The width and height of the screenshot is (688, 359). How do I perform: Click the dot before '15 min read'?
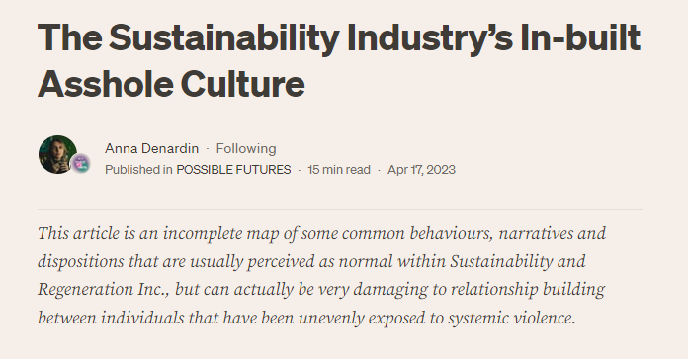300,170
